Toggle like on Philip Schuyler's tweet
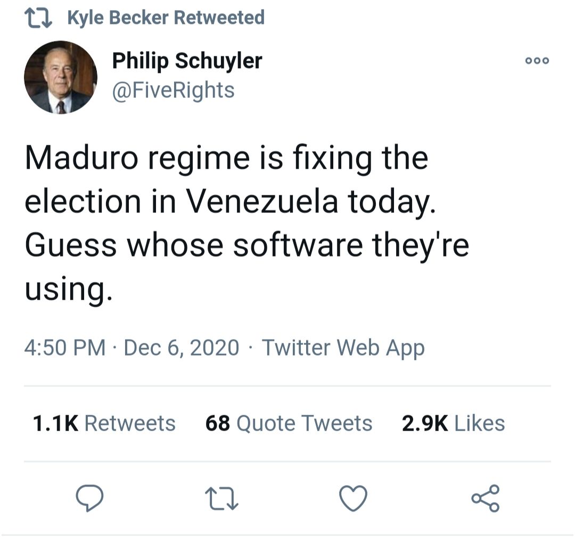The width and height of the screenshot is (575, 537). pos(354,499)
